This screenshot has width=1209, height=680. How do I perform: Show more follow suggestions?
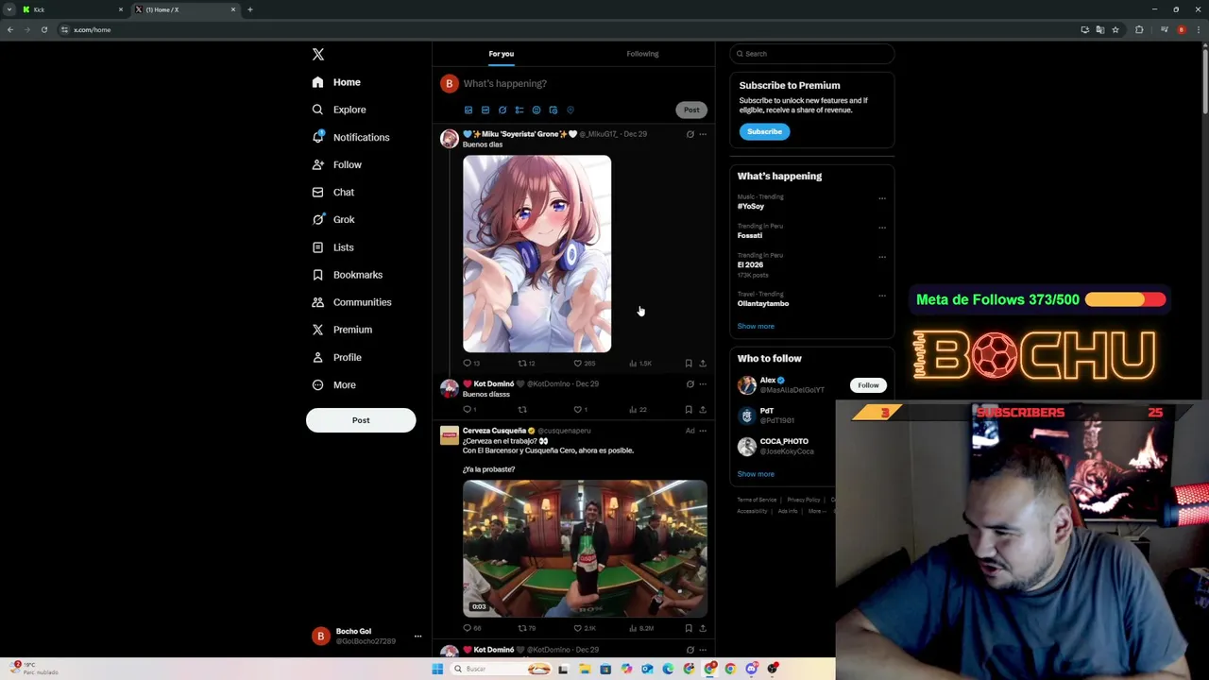(x=756, y=474)
